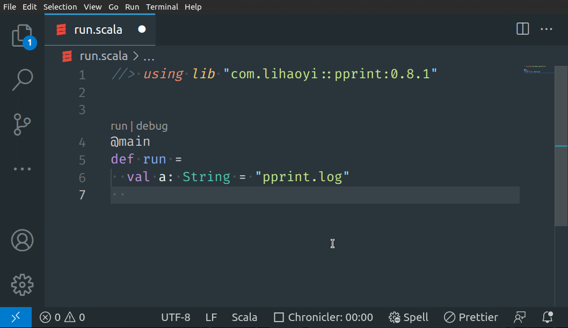Image resolution: width=568 pixels, height=328 pixels.
Task: Open notifications bell in status bar
Action: [x=548, y=317]
